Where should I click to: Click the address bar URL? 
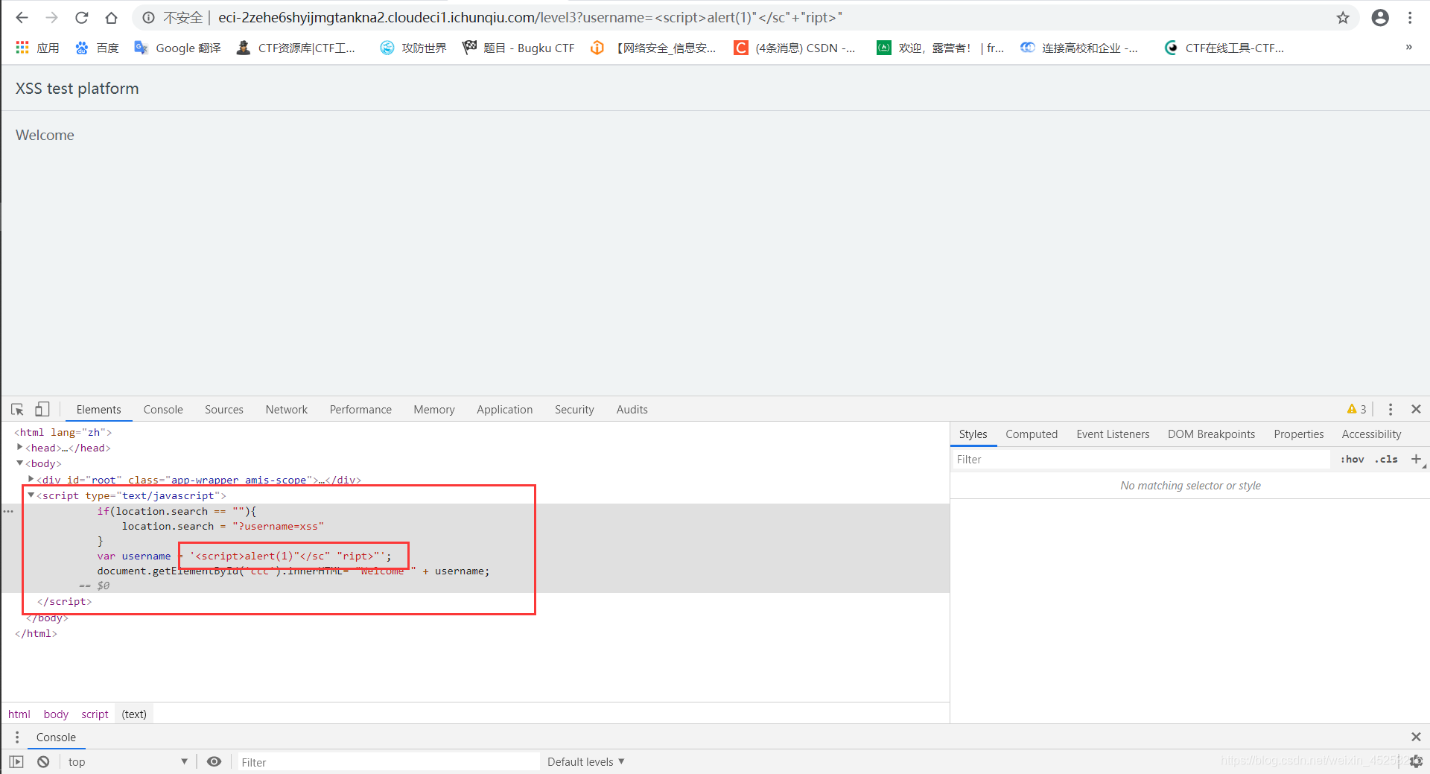coord(530,17)
